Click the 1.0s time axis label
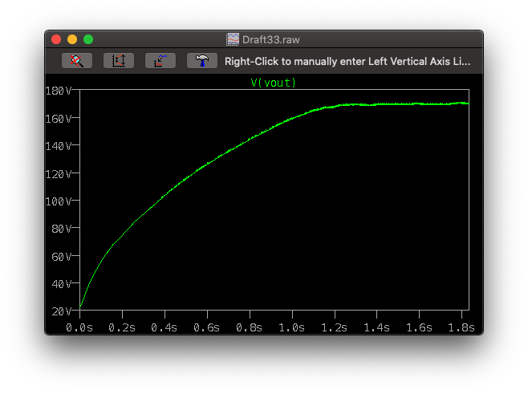The image size is (528, 394). [291, 327]
